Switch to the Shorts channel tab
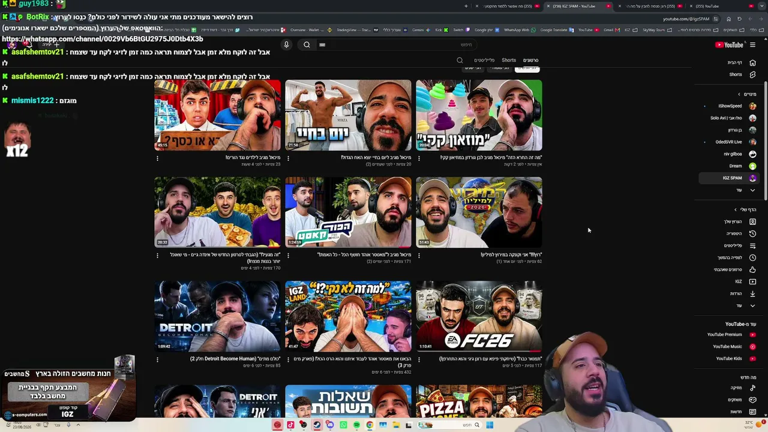Image resolution: width=768 pixels, height=432 pixels. [509, 60]
